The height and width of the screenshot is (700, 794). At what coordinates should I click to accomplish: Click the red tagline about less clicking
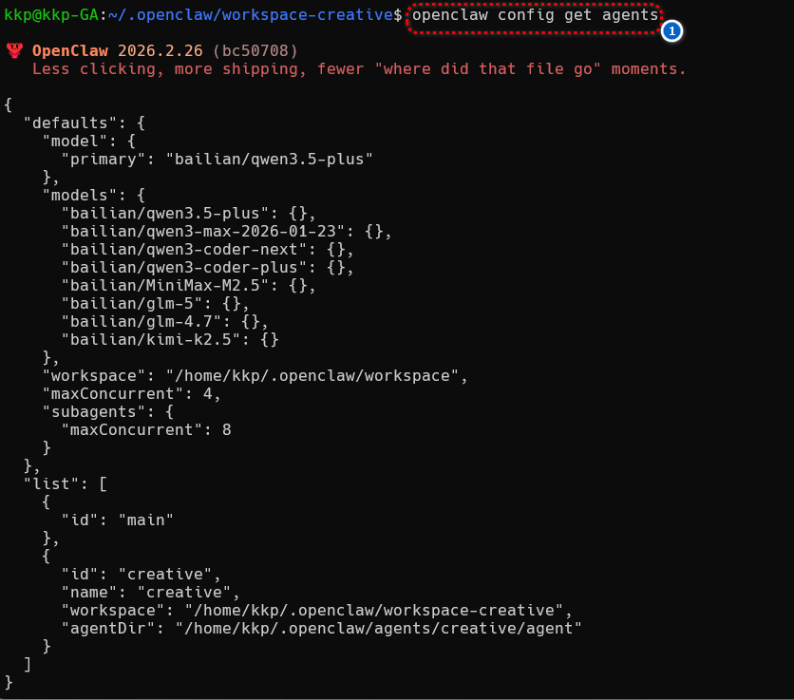tap(359, 69)
